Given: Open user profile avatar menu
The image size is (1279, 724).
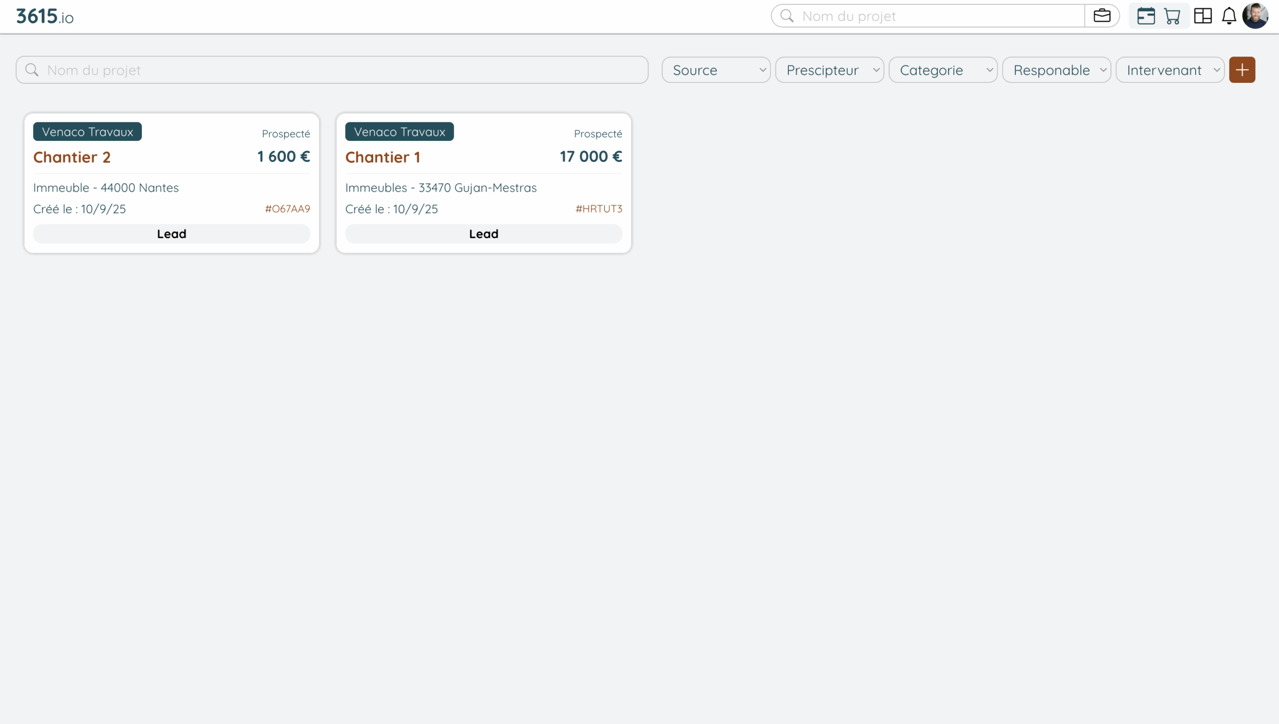Looking at the screenshot, I should coord(1255,16).
